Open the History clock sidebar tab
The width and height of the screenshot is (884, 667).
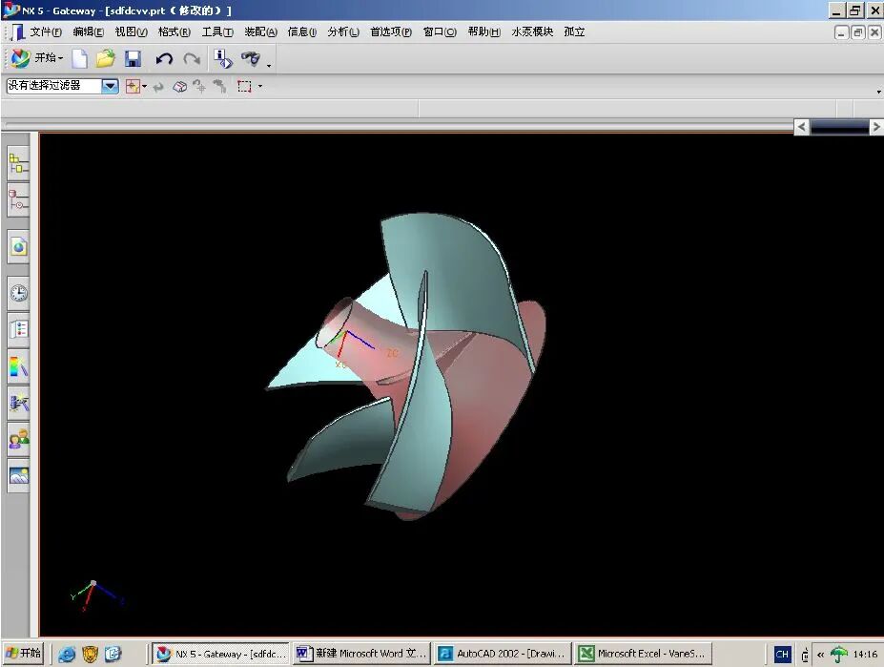(x=19, y=293)
